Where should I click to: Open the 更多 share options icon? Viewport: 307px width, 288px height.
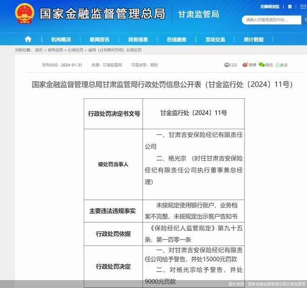281,65
